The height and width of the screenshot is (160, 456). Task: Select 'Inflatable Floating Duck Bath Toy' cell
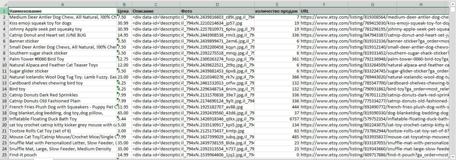[x=62, y=119]
